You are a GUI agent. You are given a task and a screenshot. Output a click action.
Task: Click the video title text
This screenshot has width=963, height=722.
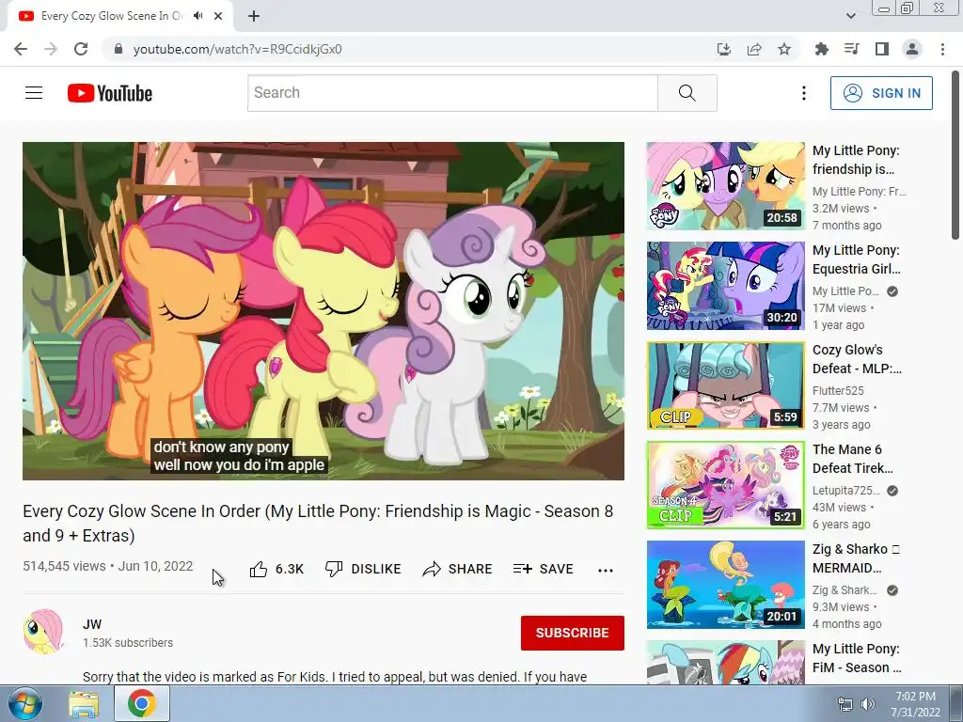click(318, 523)
